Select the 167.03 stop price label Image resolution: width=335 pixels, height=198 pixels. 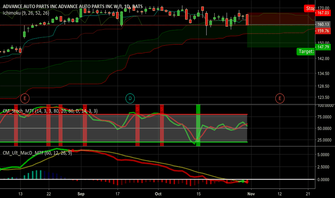pyautogui.click(x=323, y=13)
